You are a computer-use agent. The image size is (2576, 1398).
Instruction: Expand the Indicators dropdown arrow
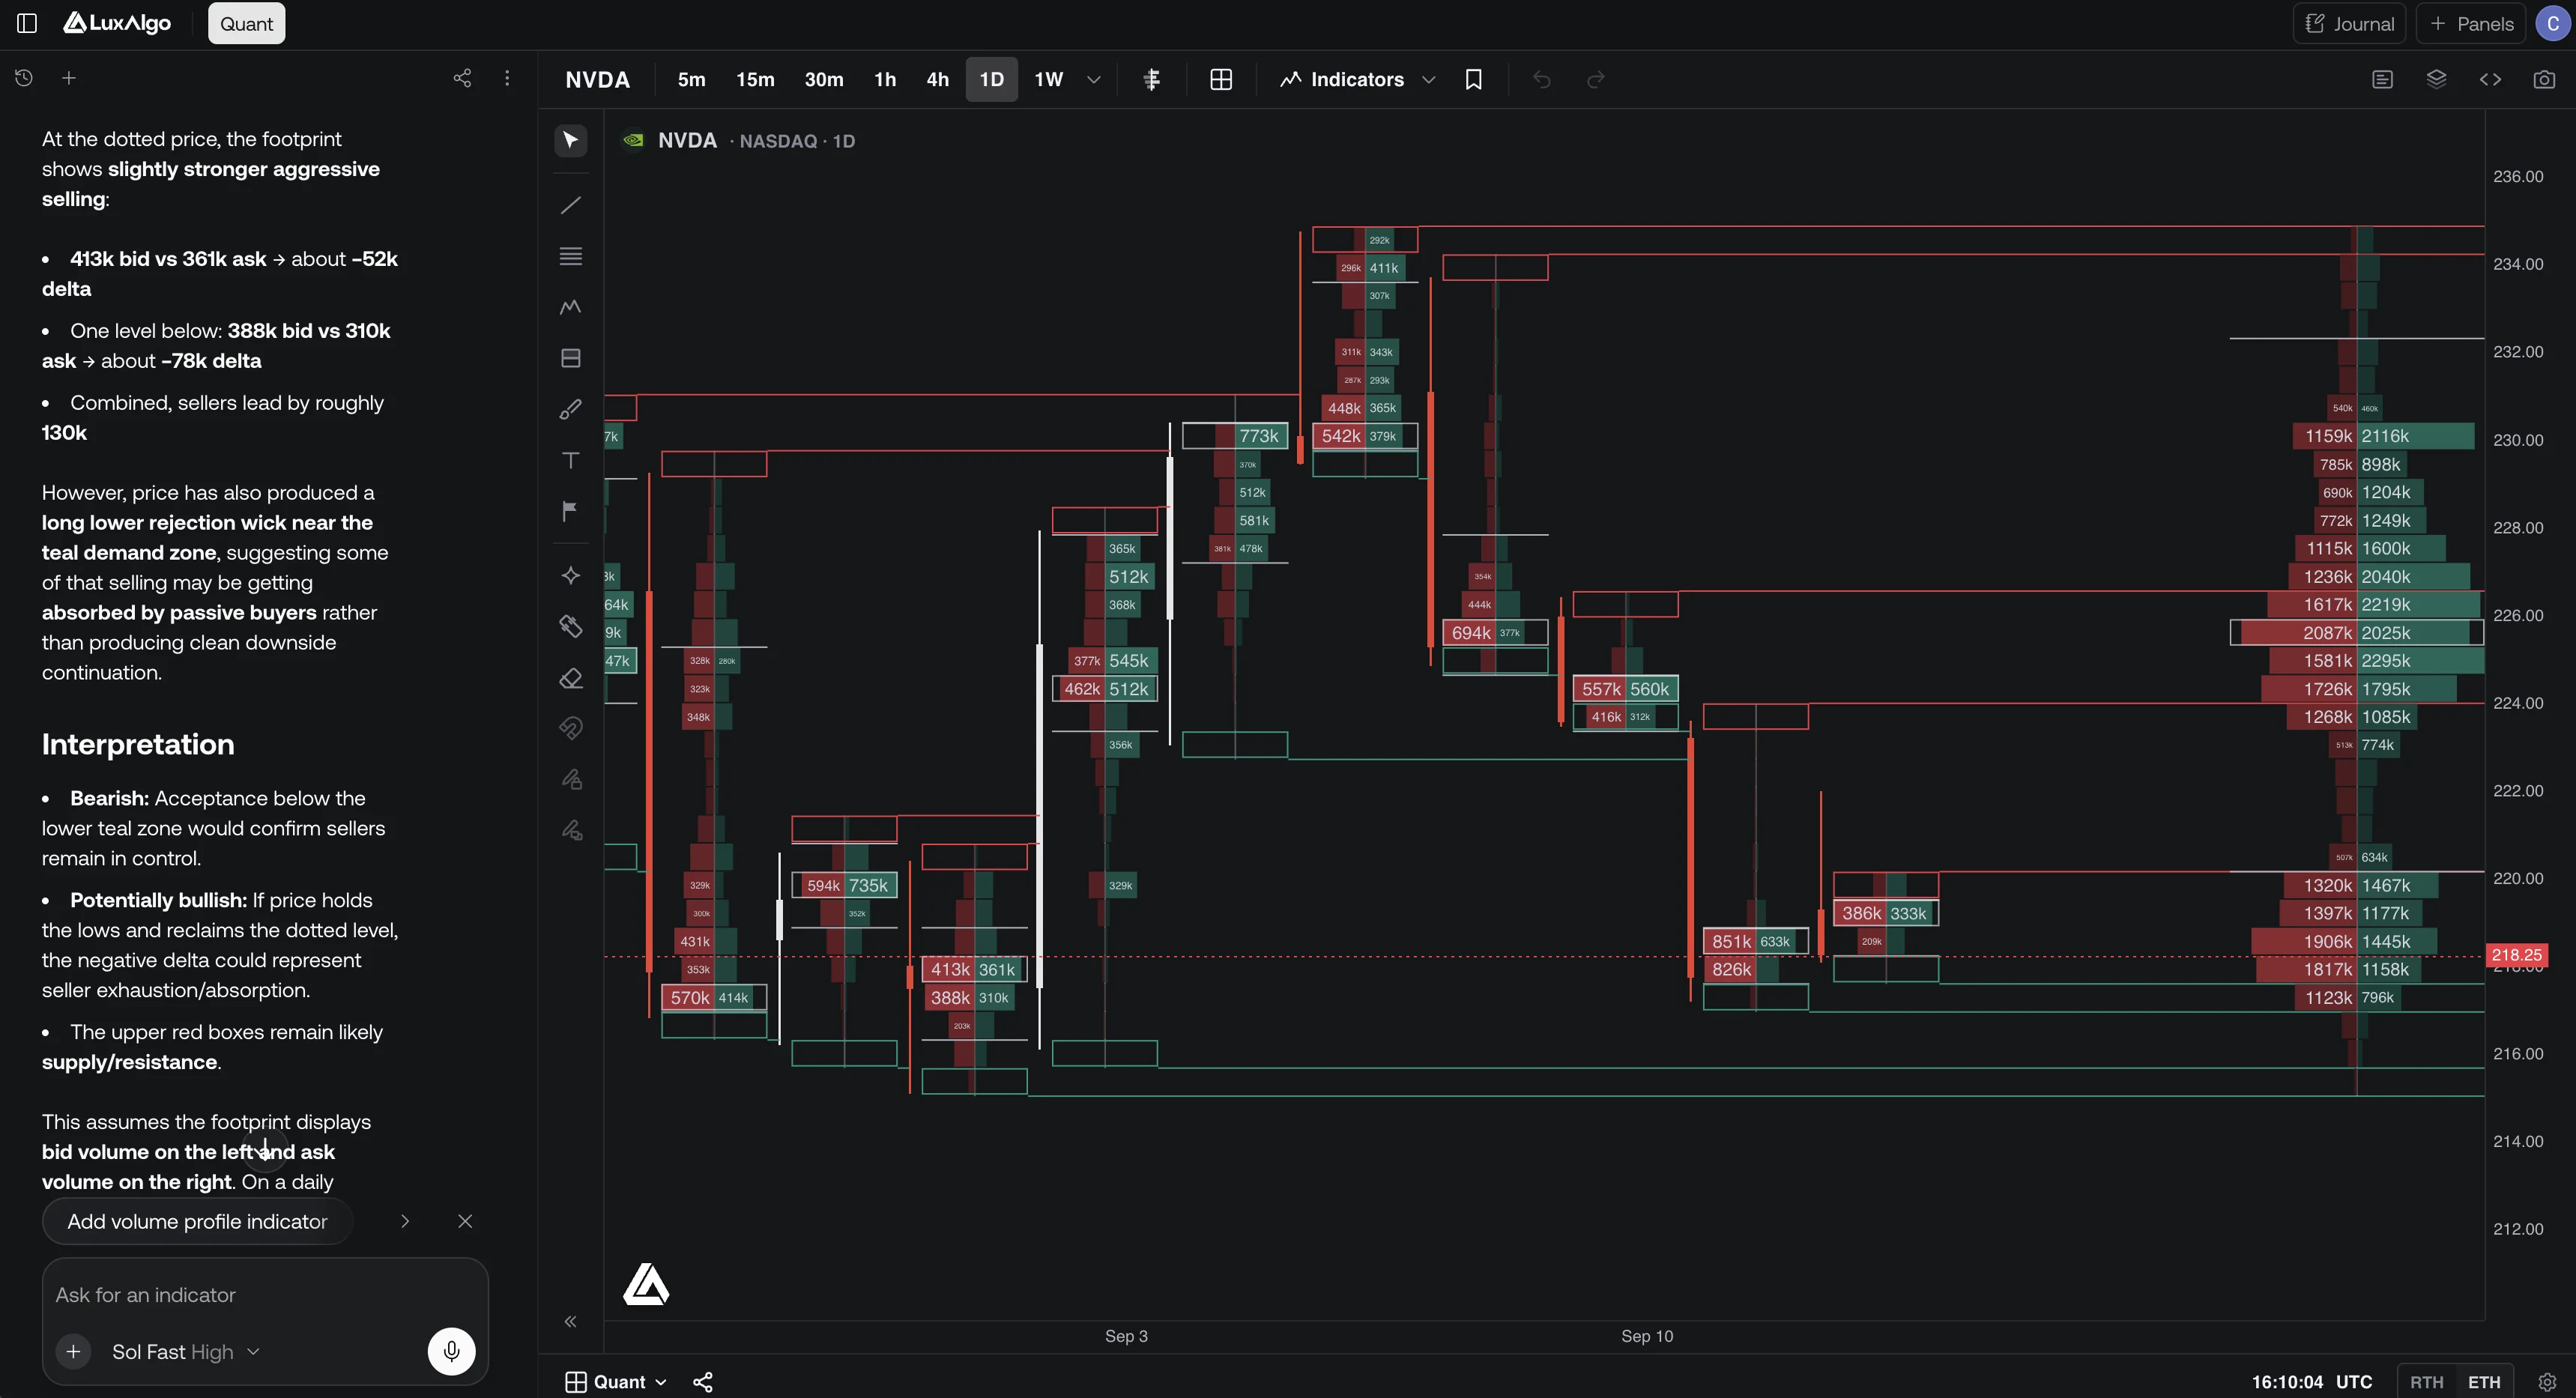click(1429, 79)
